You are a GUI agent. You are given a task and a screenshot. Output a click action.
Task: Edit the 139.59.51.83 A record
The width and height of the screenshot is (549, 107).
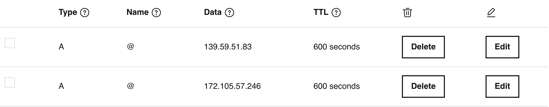coord(502,47)
